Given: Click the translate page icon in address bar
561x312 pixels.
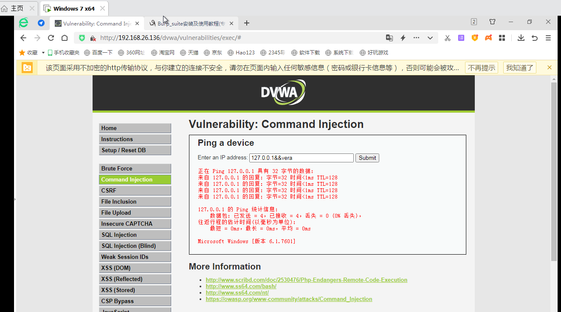Looking at the screenshot, I should [389, 38].
